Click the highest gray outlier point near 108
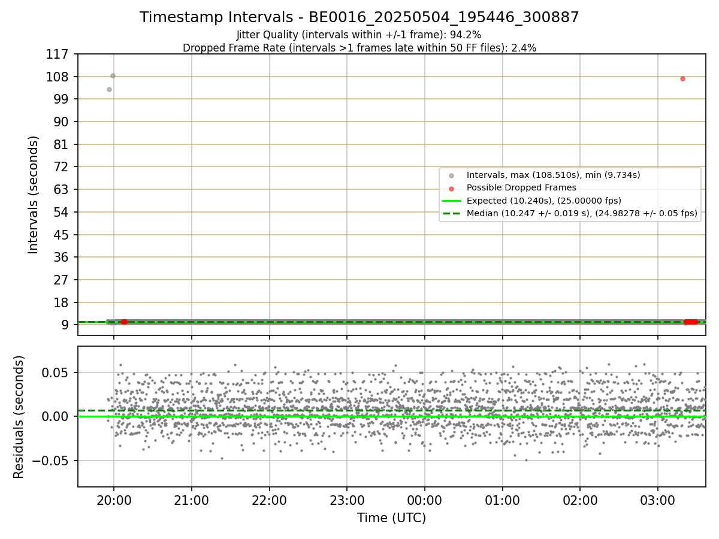The width and height of the screenshot is (719, 539). pyautogui.click(x=113, y=76)
